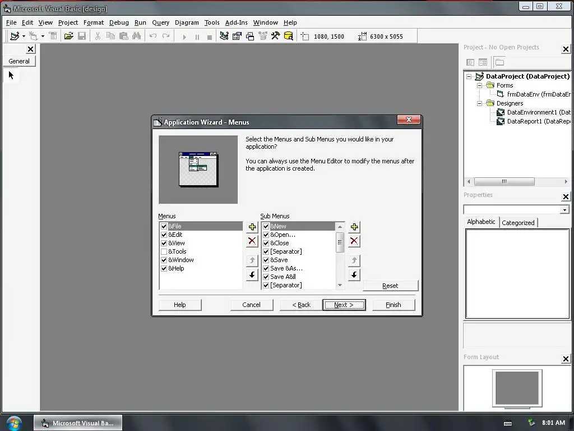Click the Break pause button
574x431 pixels.
(197, 36)
